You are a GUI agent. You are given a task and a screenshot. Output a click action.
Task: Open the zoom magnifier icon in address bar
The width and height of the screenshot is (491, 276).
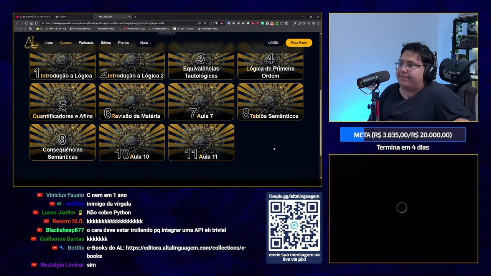click(205, 23)
